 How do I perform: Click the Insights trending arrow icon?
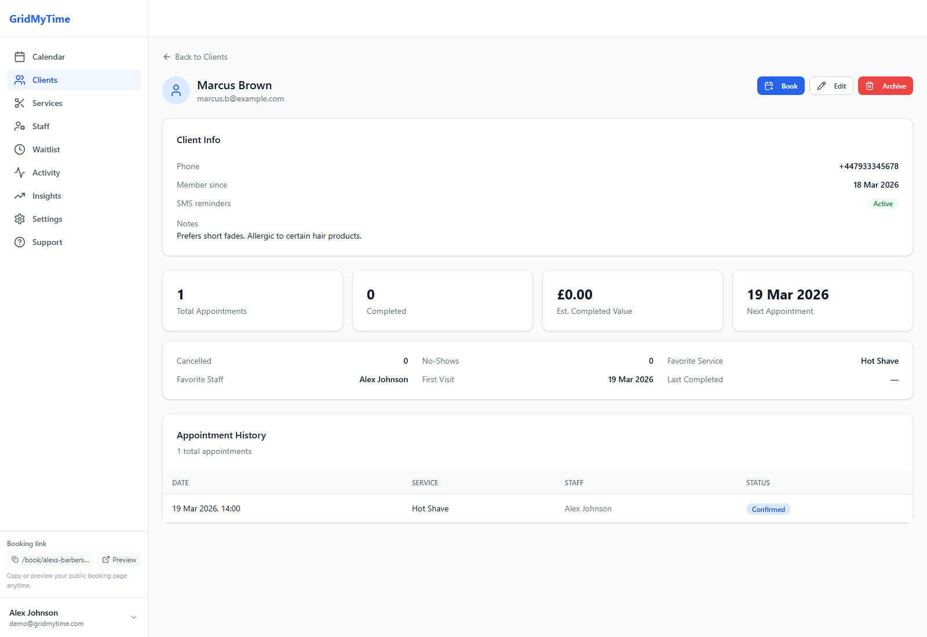[20, 196]
